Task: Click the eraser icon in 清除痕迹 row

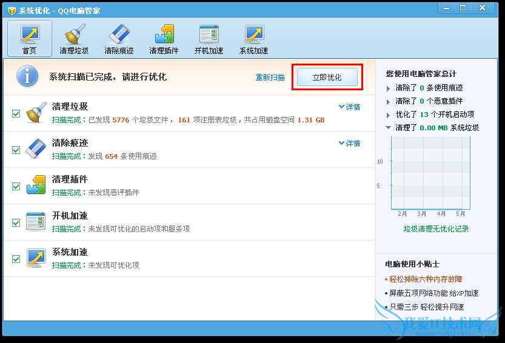Action: 36,148
